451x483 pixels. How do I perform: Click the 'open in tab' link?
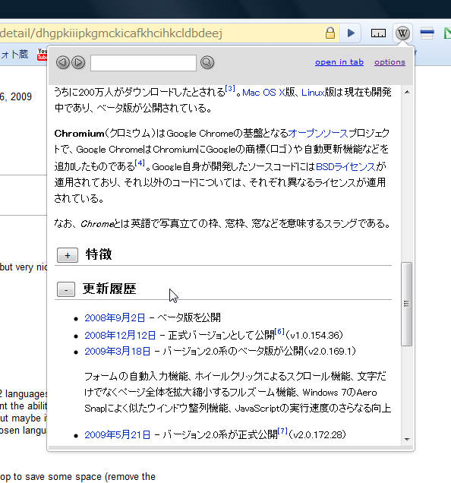tap(339, 62)
